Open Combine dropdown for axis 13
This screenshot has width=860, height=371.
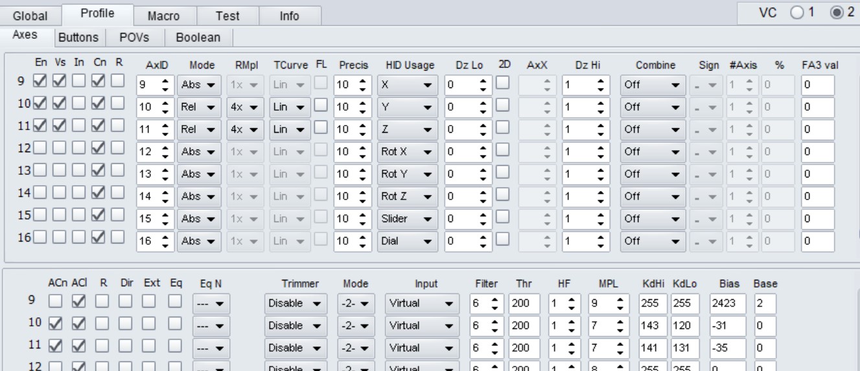[653, 174]
